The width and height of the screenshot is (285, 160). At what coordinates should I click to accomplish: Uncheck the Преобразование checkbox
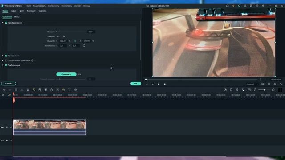pos(6,23)
